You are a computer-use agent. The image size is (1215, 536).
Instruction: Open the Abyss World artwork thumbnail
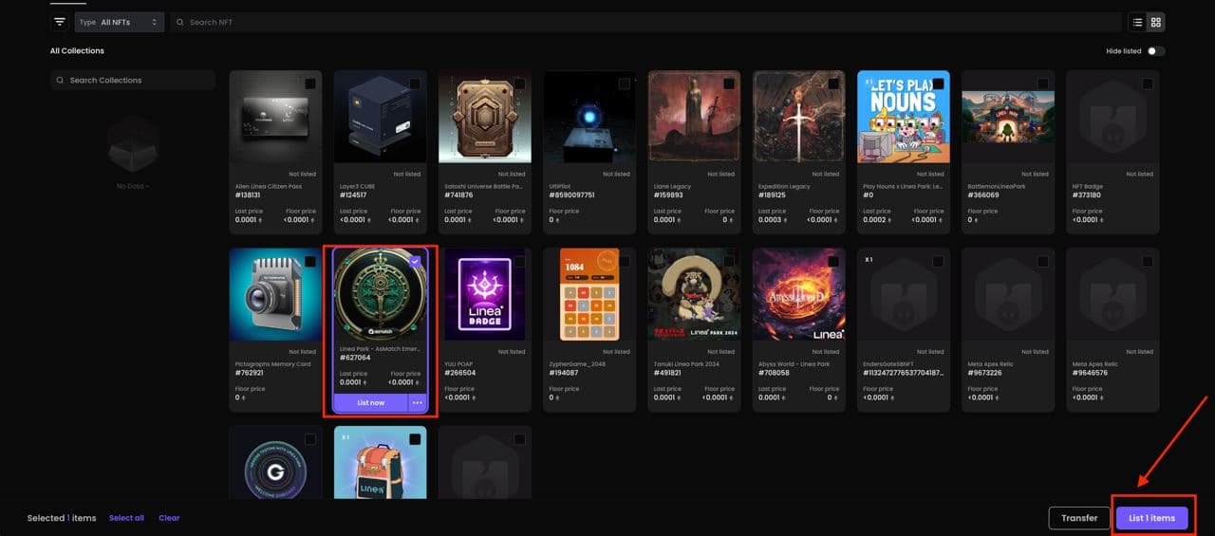798,294
